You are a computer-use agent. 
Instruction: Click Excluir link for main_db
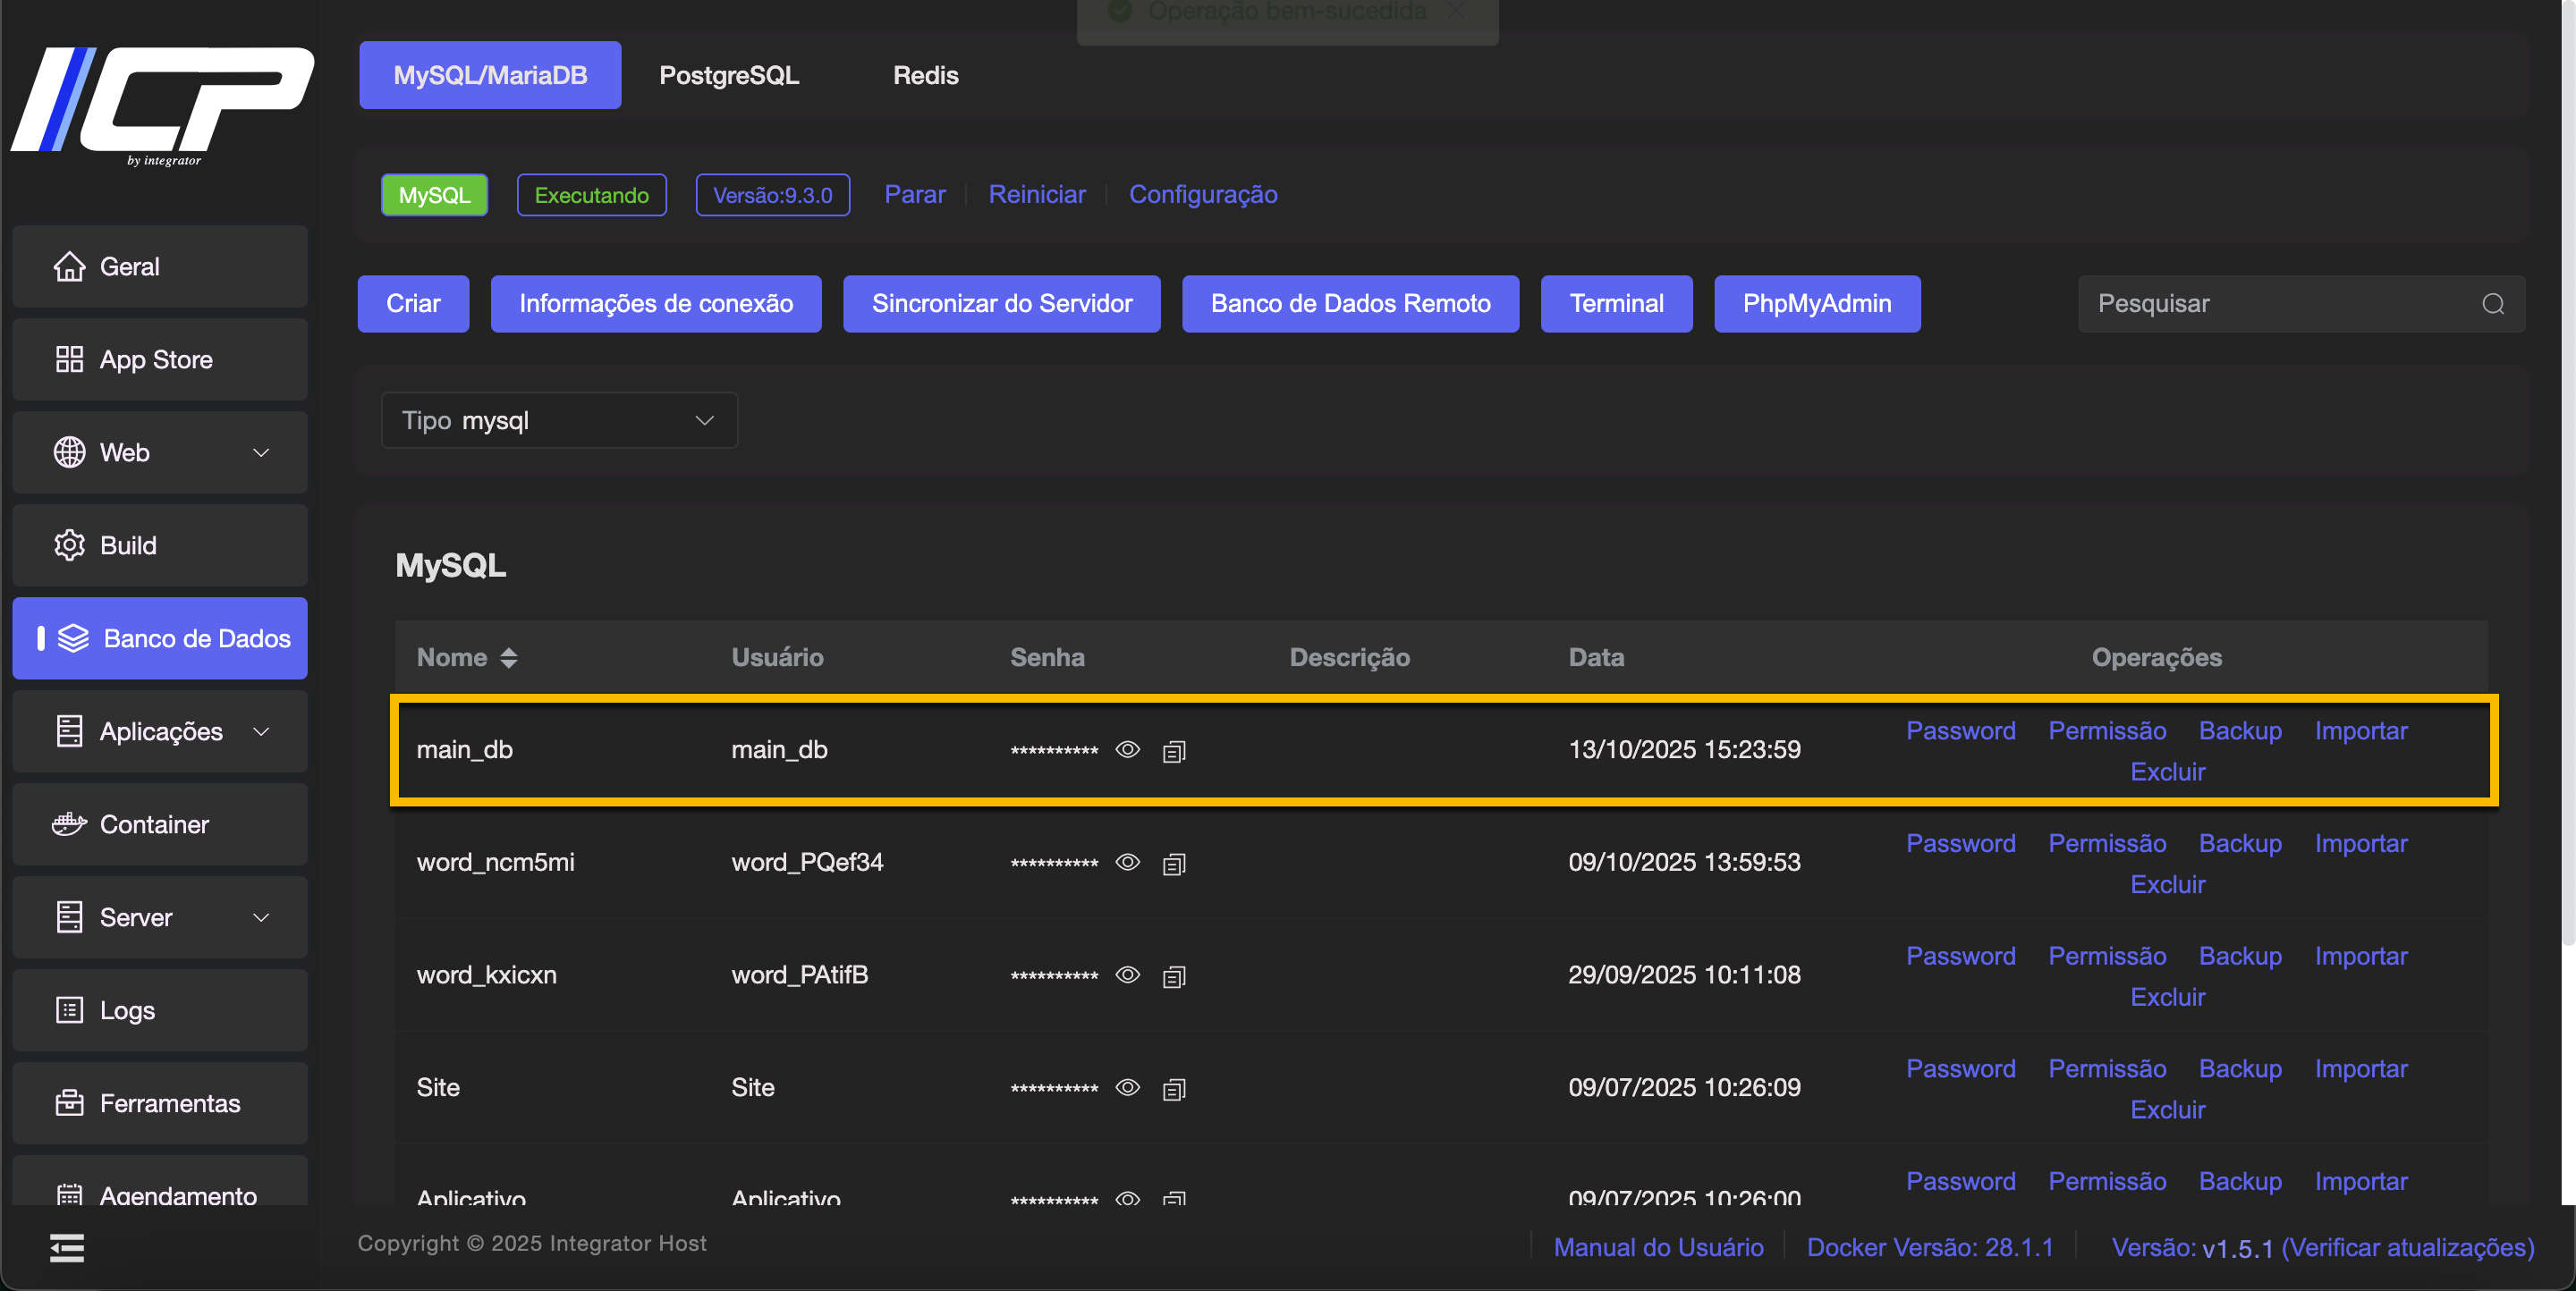pos(2167,772)
